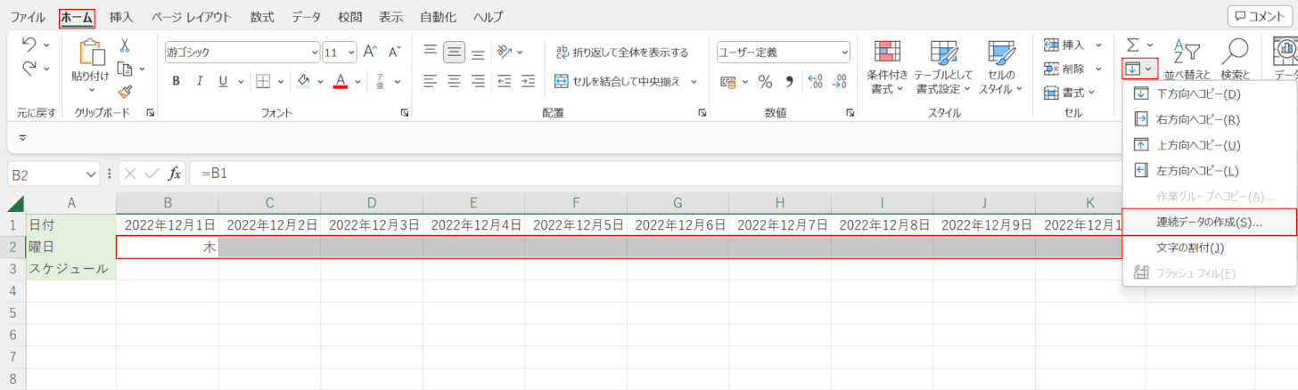Toggle middle vertical alignment

point(455,52)
